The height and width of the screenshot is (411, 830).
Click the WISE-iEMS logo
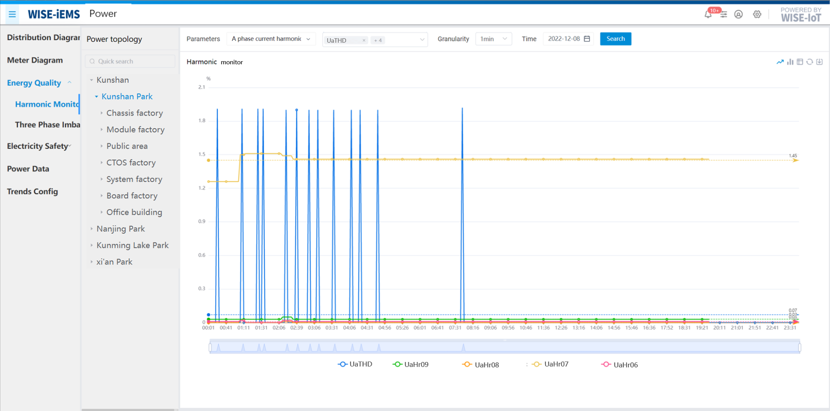(x=54, y=14)
